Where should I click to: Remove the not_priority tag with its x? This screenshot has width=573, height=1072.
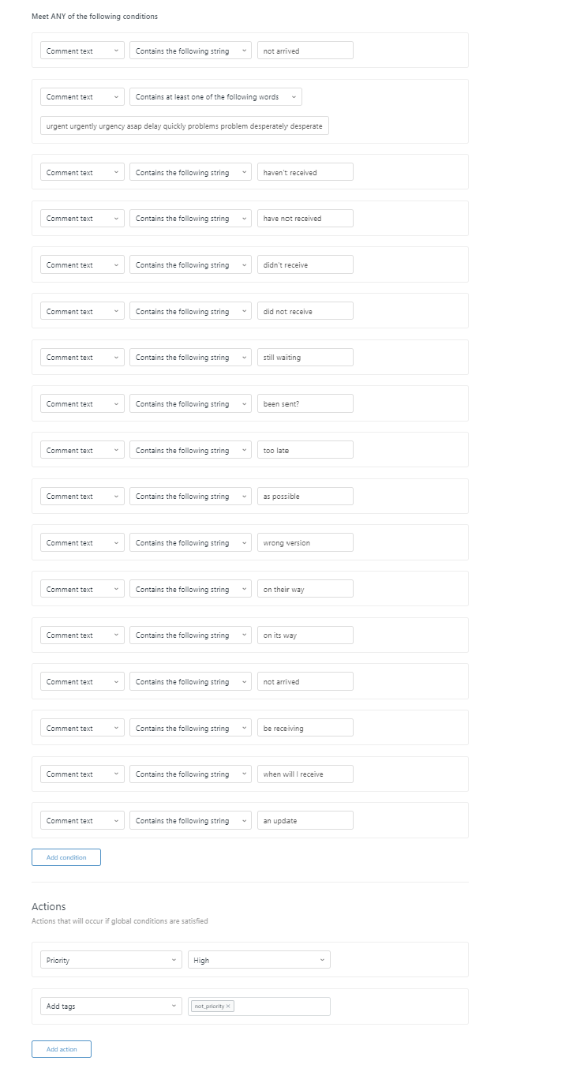pos(229,1006)
